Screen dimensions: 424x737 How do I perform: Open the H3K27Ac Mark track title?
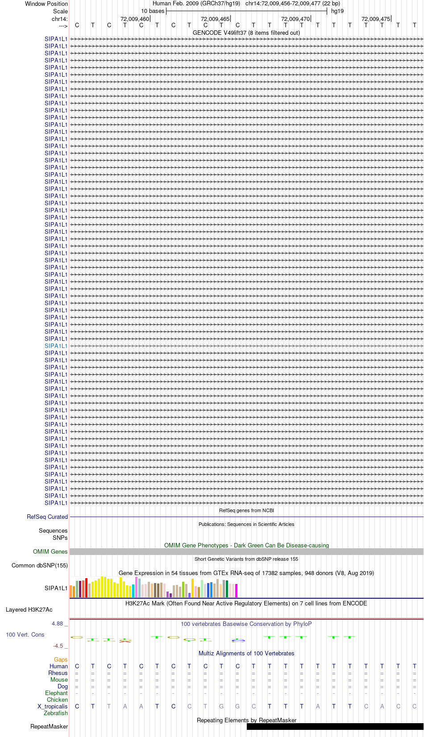click(246, 603)
